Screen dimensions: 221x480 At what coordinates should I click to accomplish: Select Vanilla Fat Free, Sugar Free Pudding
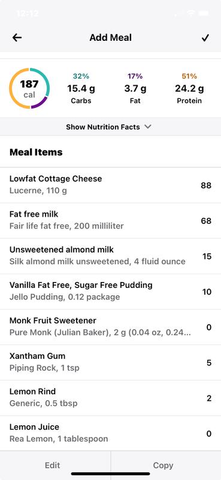[x=110, y=292]
